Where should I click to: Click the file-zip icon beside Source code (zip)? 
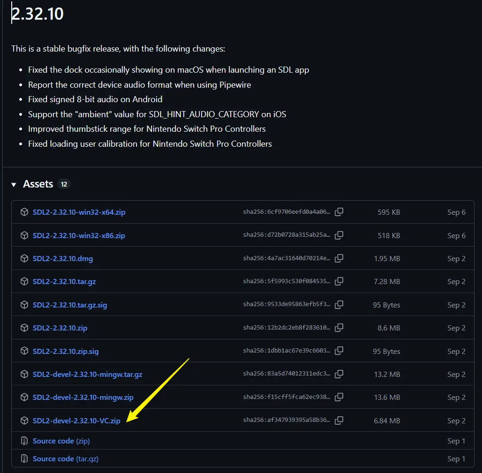tap(24, 441)
